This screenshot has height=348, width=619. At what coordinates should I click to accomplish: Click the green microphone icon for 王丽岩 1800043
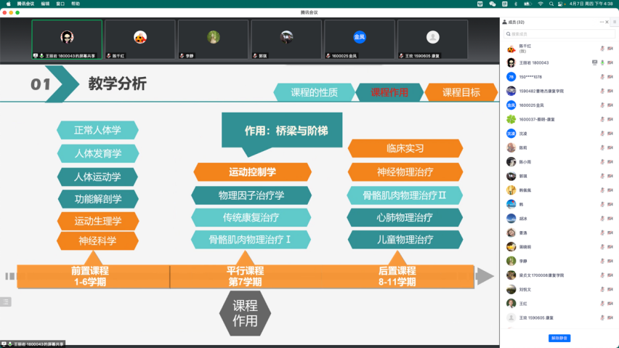point(602,62)
